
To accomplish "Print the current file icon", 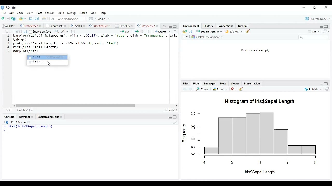I will (44, 19).
